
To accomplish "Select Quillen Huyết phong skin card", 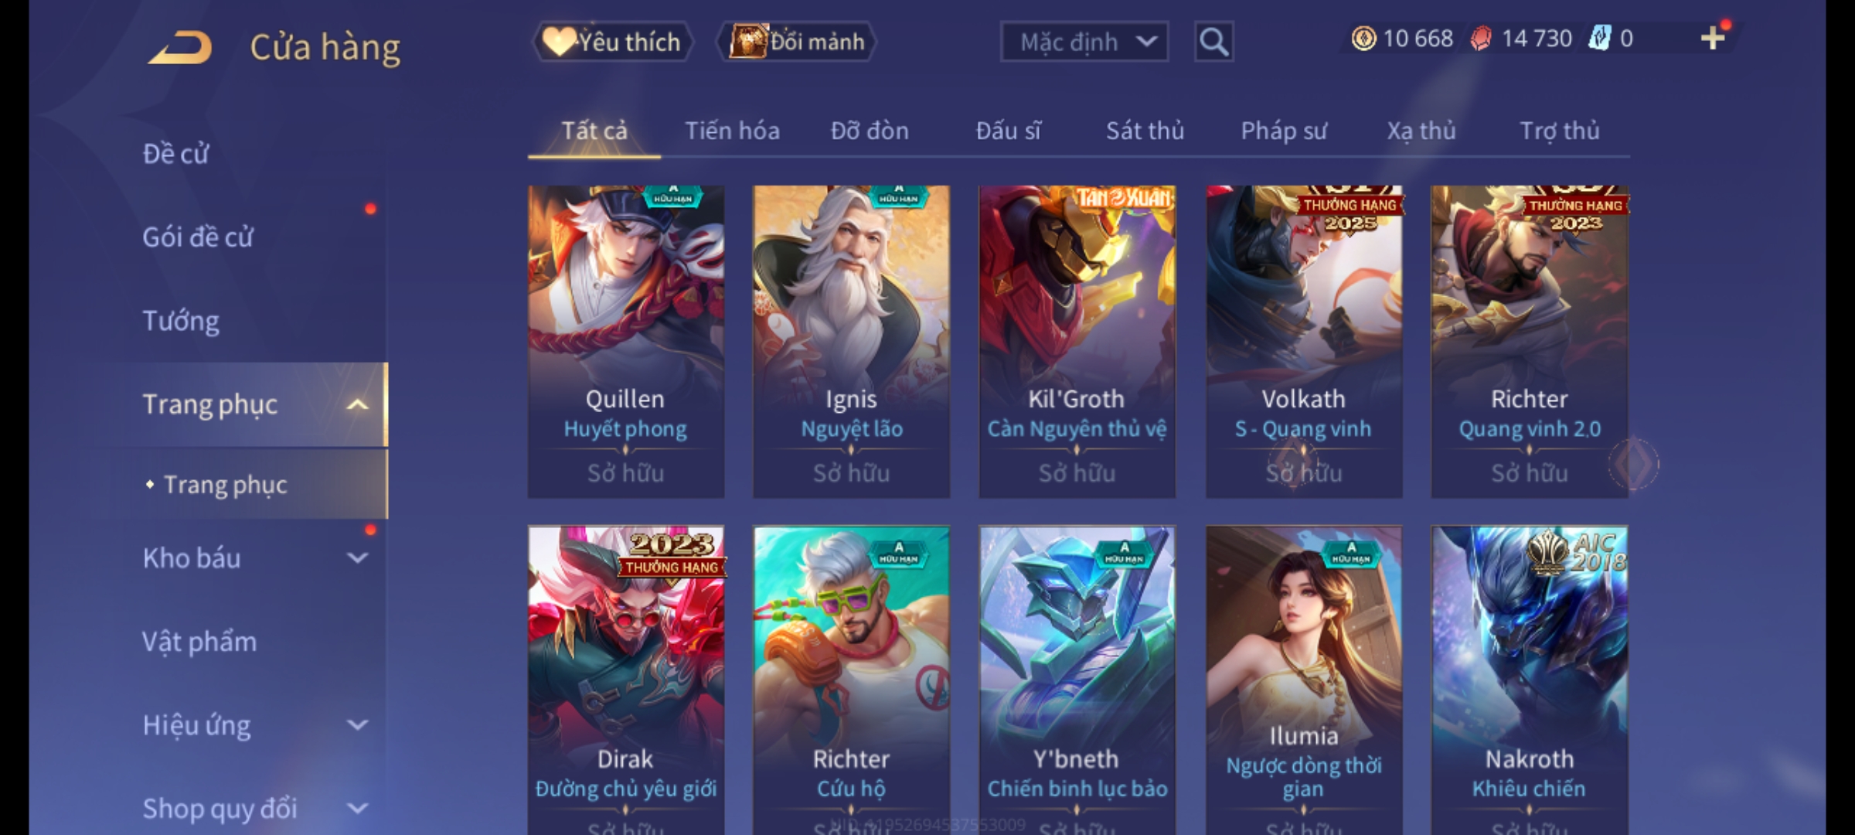I will 626,341.
